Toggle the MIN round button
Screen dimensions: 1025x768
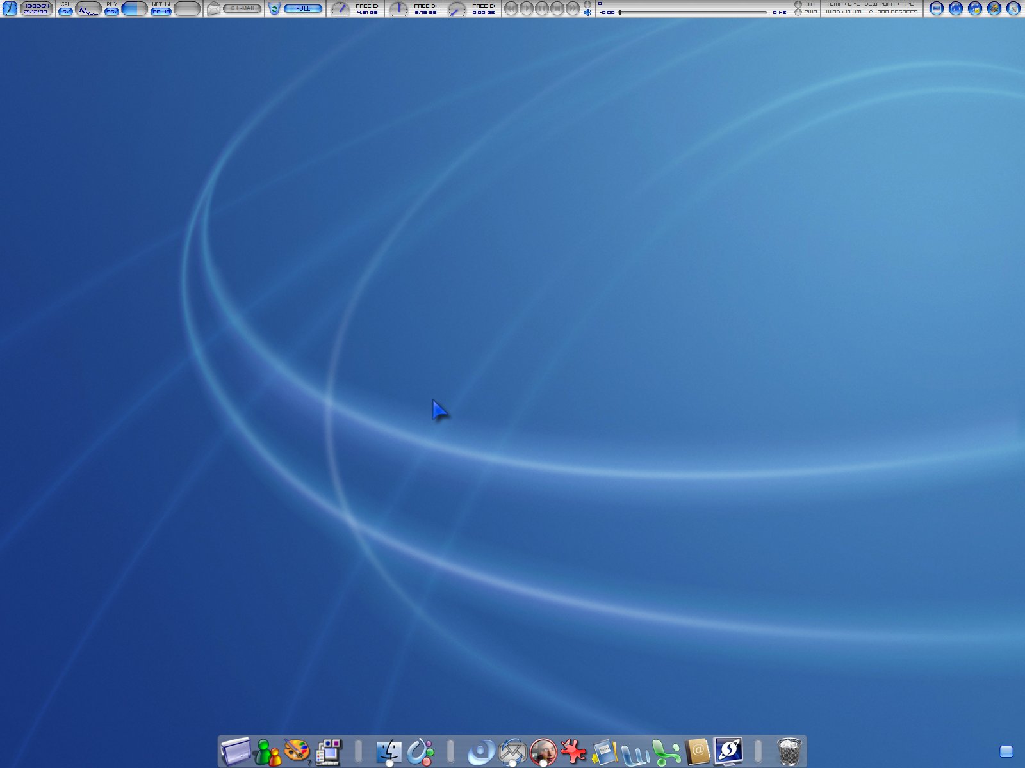(x=798, y=4)
